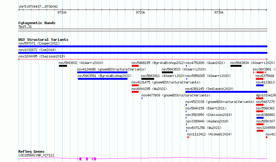Click nsv4123613 variant label
Viewport: 276px width, 162px height.
(265, 82)
